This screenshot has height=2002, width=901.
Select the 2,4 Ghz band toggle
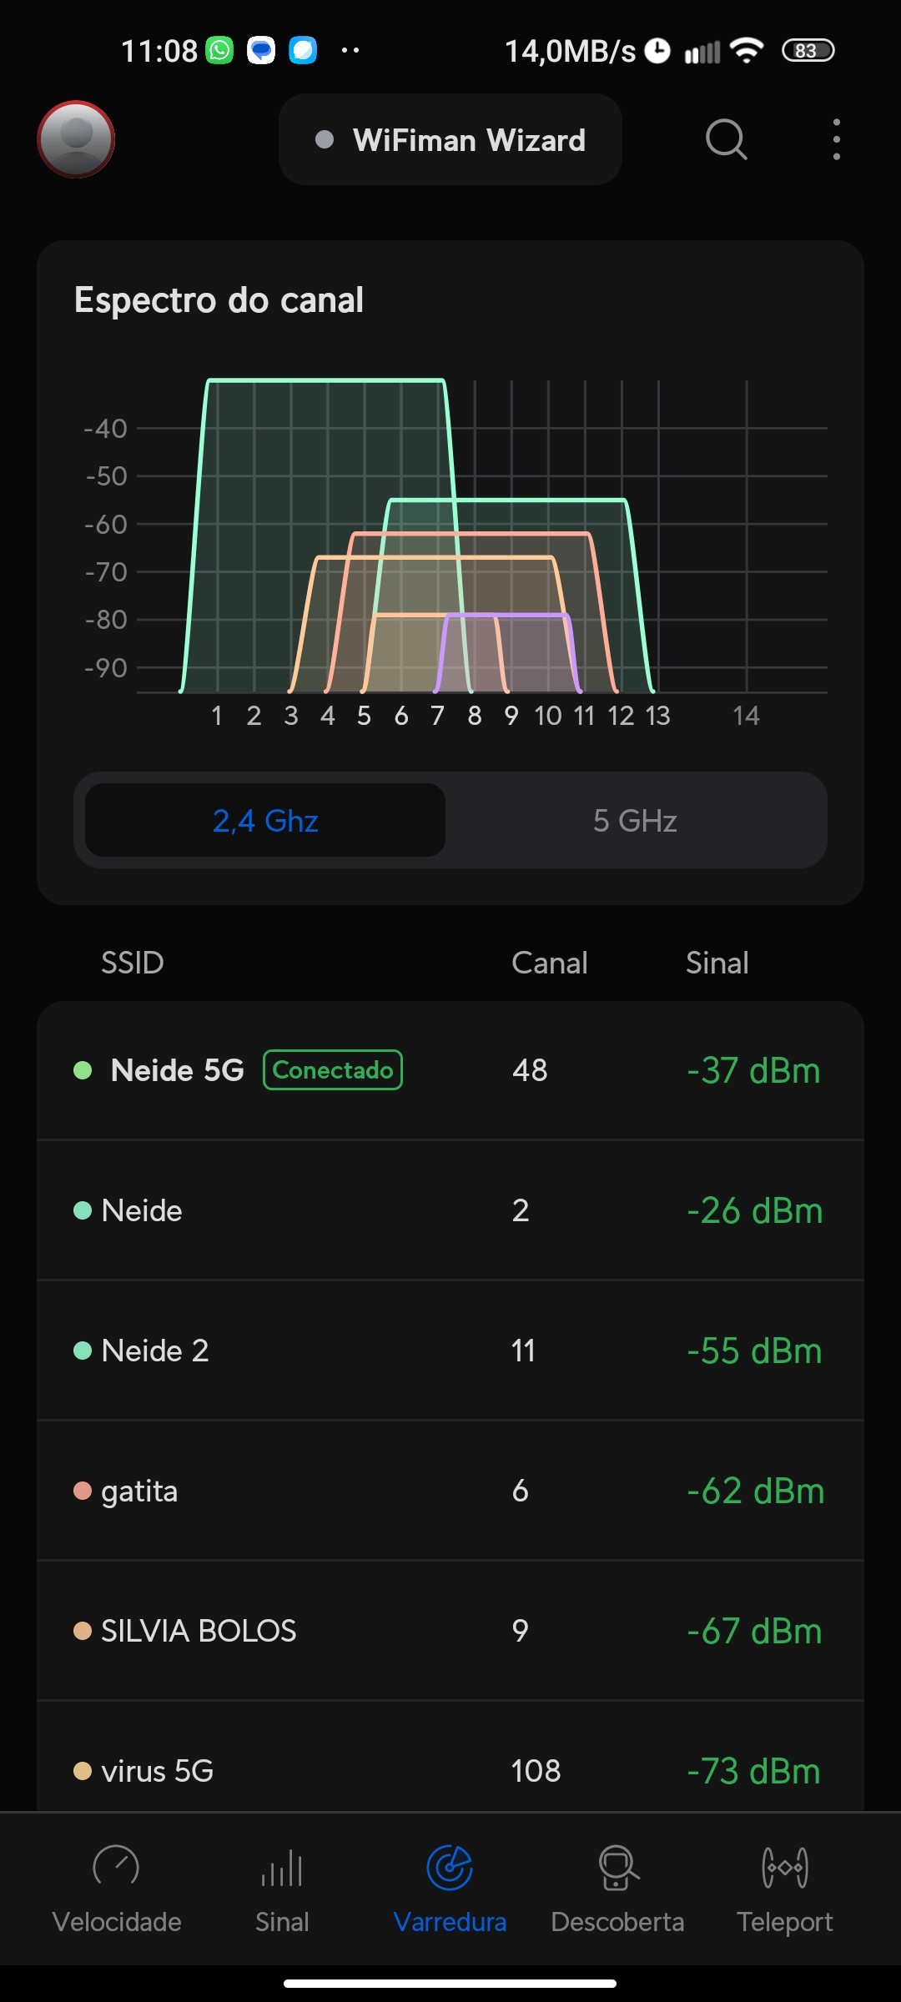[265, 821]
